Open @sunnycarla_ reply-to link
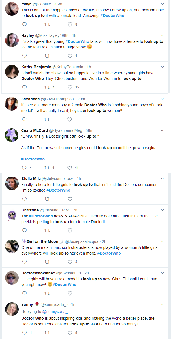The image size is (171, 339). (55, 312)
